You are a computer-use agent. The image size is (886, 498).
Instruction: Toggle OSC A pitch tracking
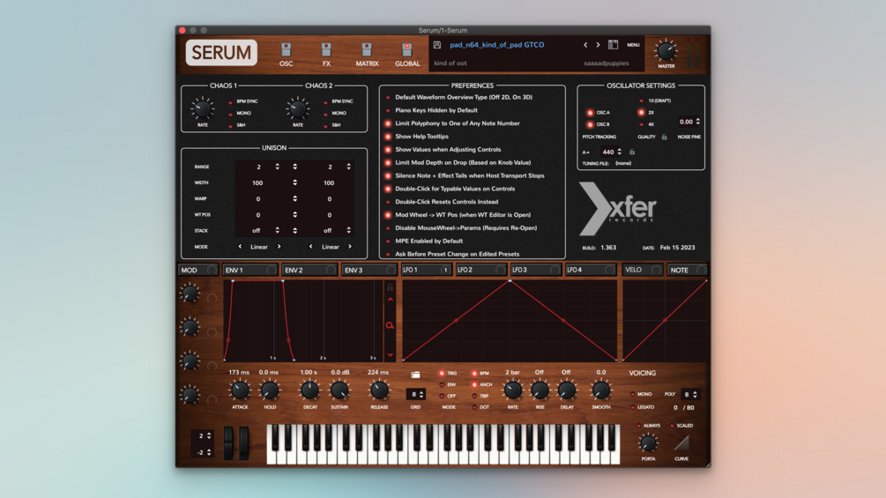pos(590,113)
